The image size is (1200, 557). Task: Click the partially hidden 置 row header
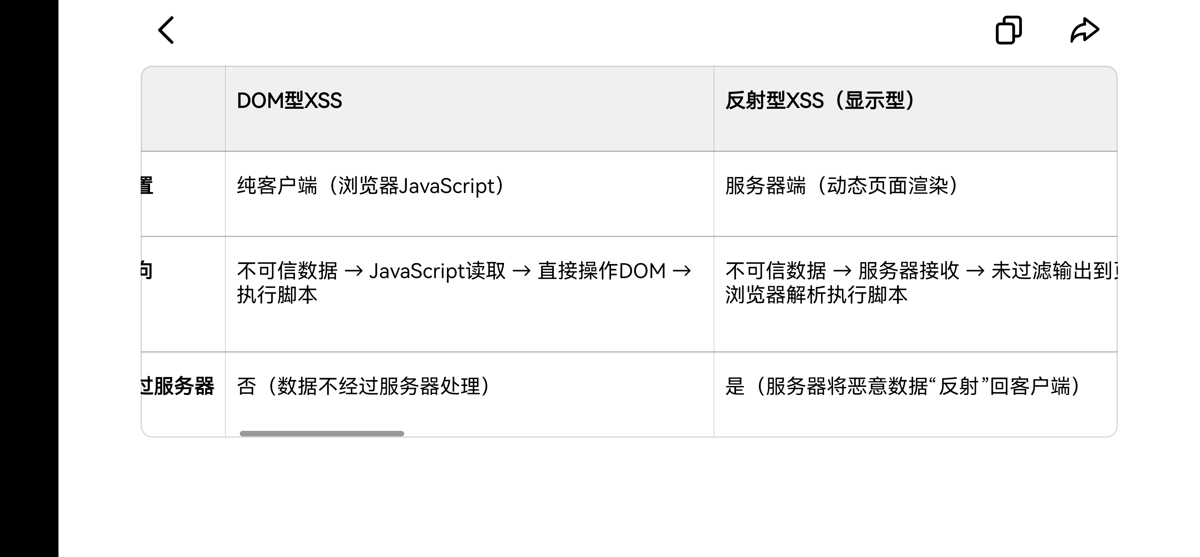pos(147,186)
